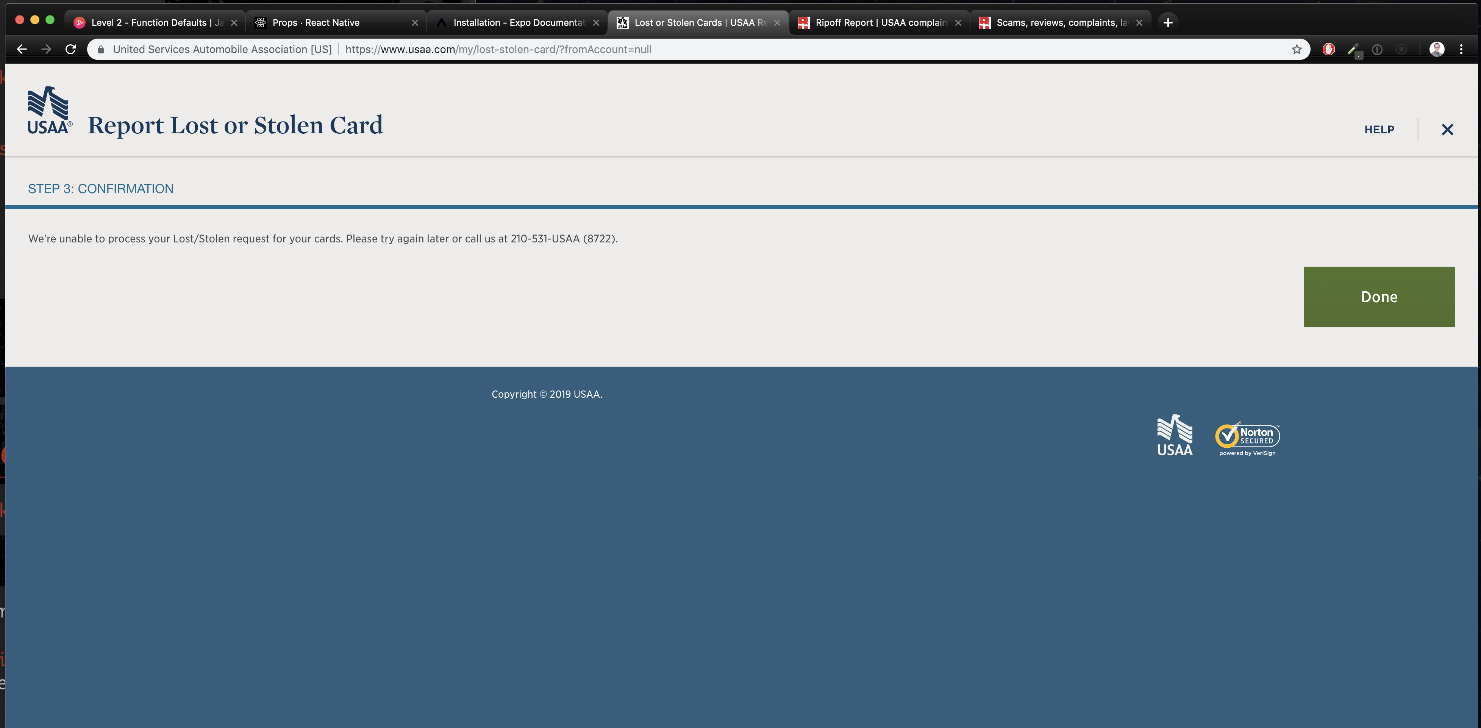The image size is (1481, 728).
Task: Click the Report Lost or Stolen Card title
Action: pos(235,125)
